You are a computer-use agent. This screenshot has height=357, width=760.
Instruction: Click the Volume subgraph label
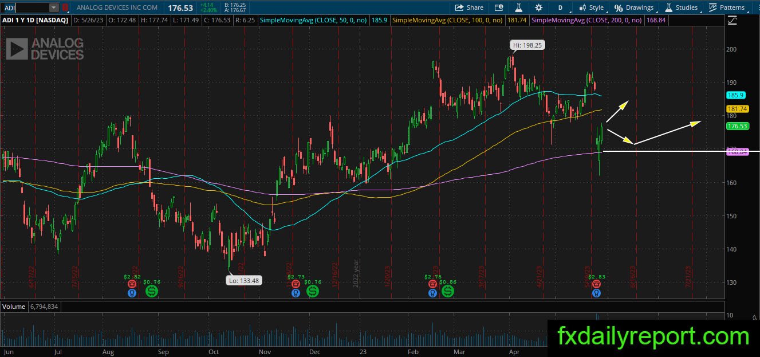(14, 307)
